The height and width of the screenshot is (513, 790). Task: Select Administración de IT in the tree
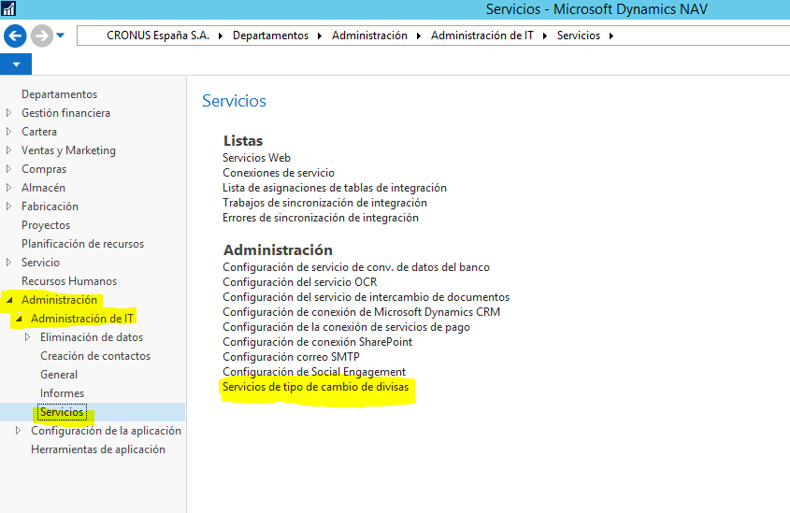(82, 318)
